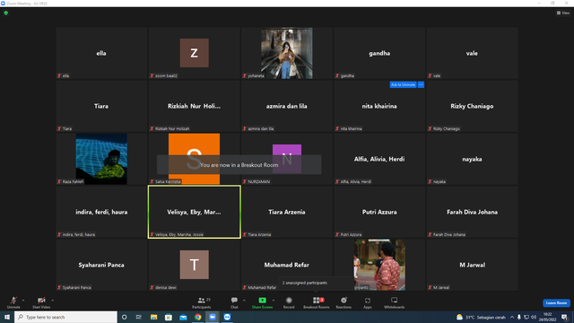Image resolution: width=574 pixels, height=323 pixels.
Task: Select the denisa dewi tile with T avatar
Action: (x=194, y=265)
